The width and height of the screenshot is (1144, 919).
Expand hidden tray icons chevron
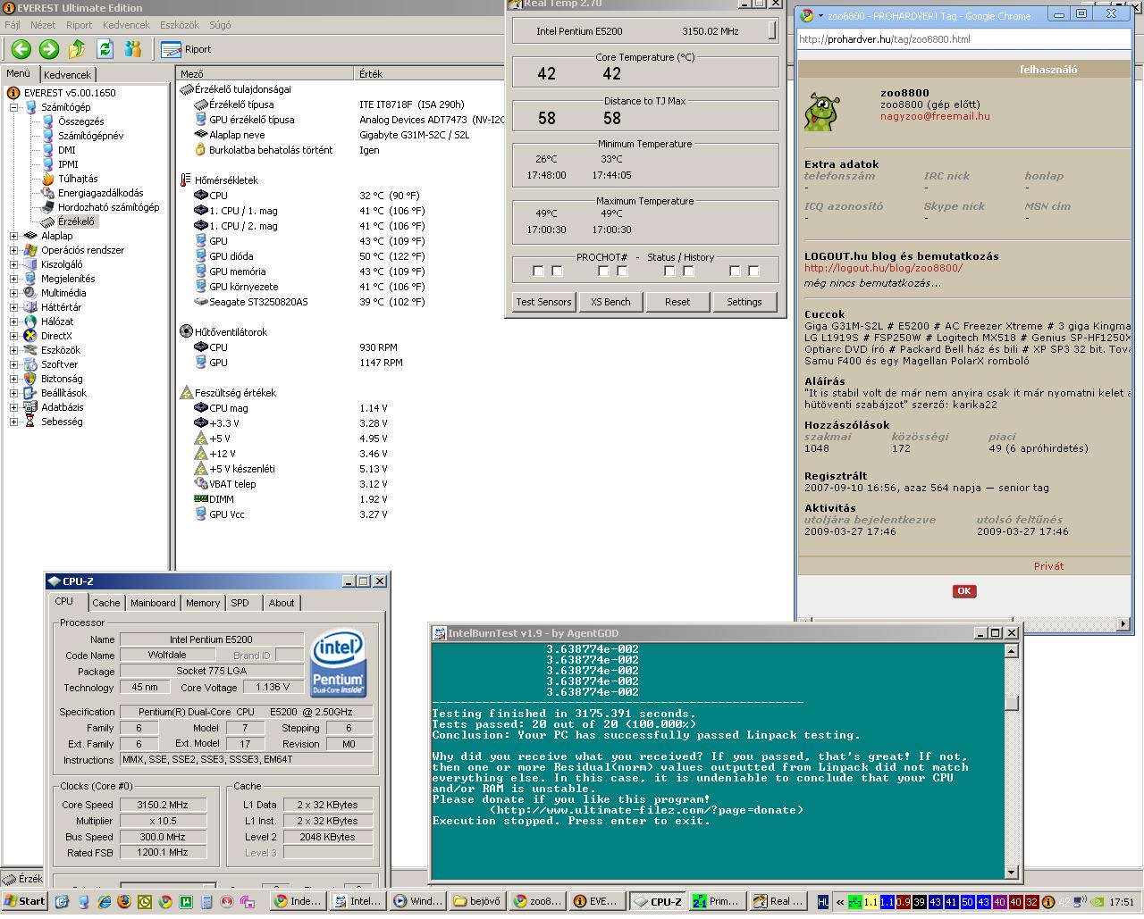(840, 903)
